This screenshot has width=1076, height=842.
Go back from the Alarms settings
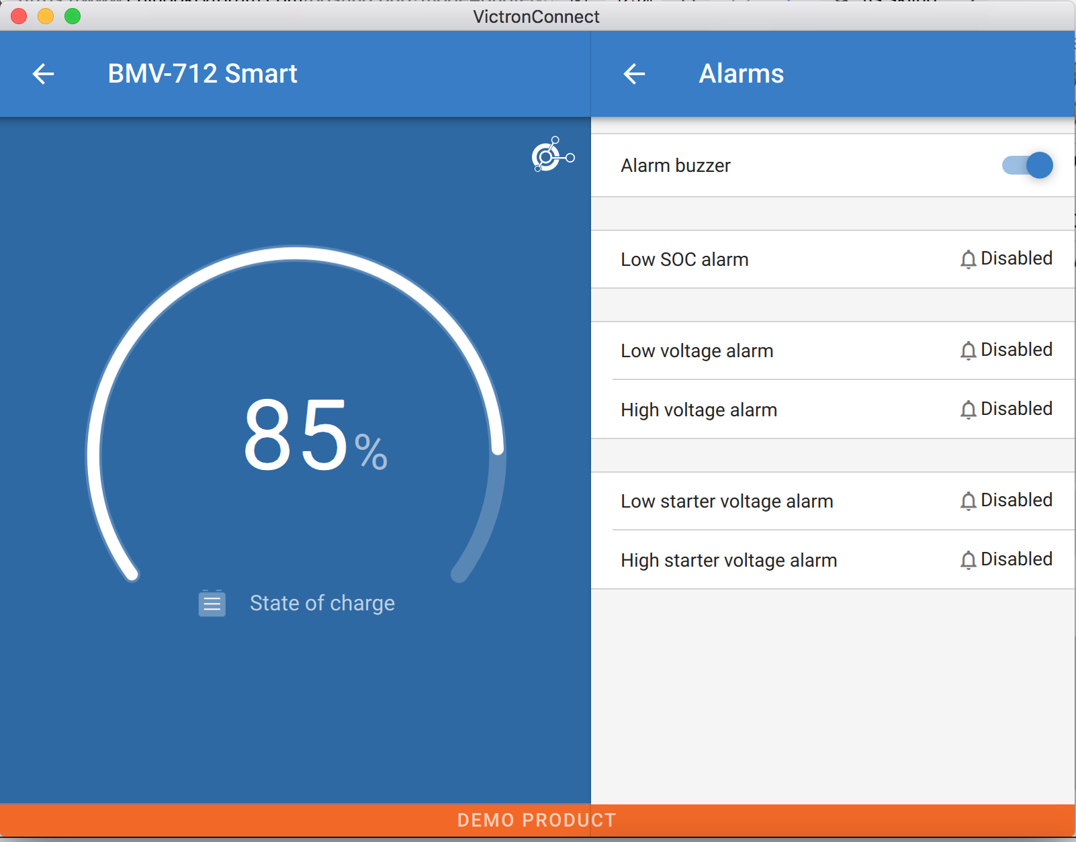(x=634, y=74)
